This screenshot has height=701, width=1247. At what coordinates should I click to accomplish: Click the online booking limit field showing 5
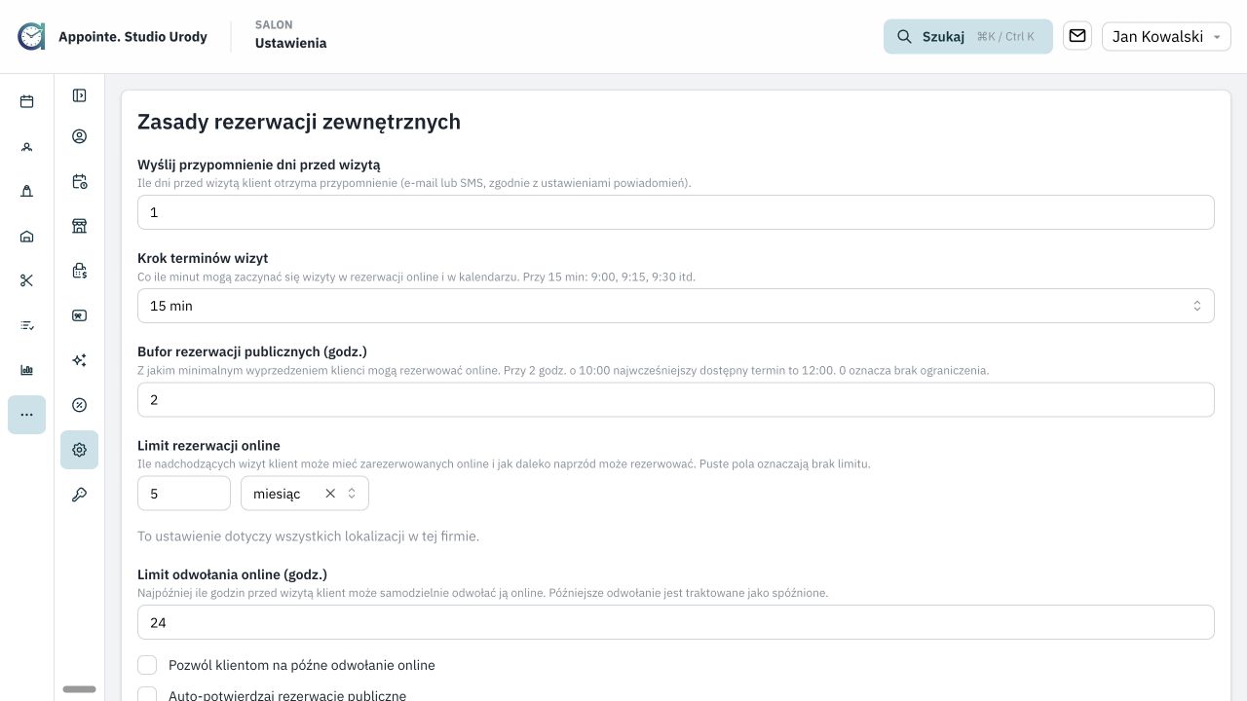coord(184,494)
